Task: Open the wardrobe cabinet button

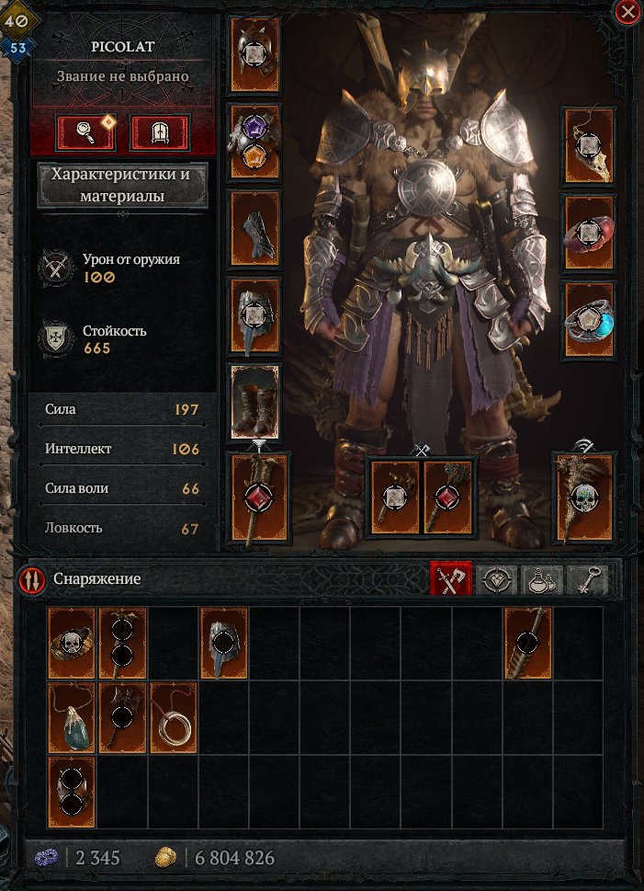Action: [x=160, y=133]
